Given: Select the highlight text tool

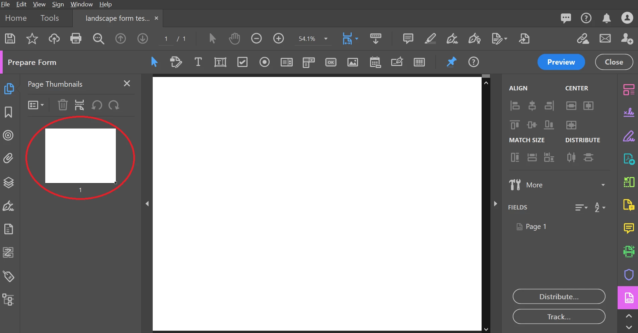Looking at the screenshot, I should tap(430, 38).
